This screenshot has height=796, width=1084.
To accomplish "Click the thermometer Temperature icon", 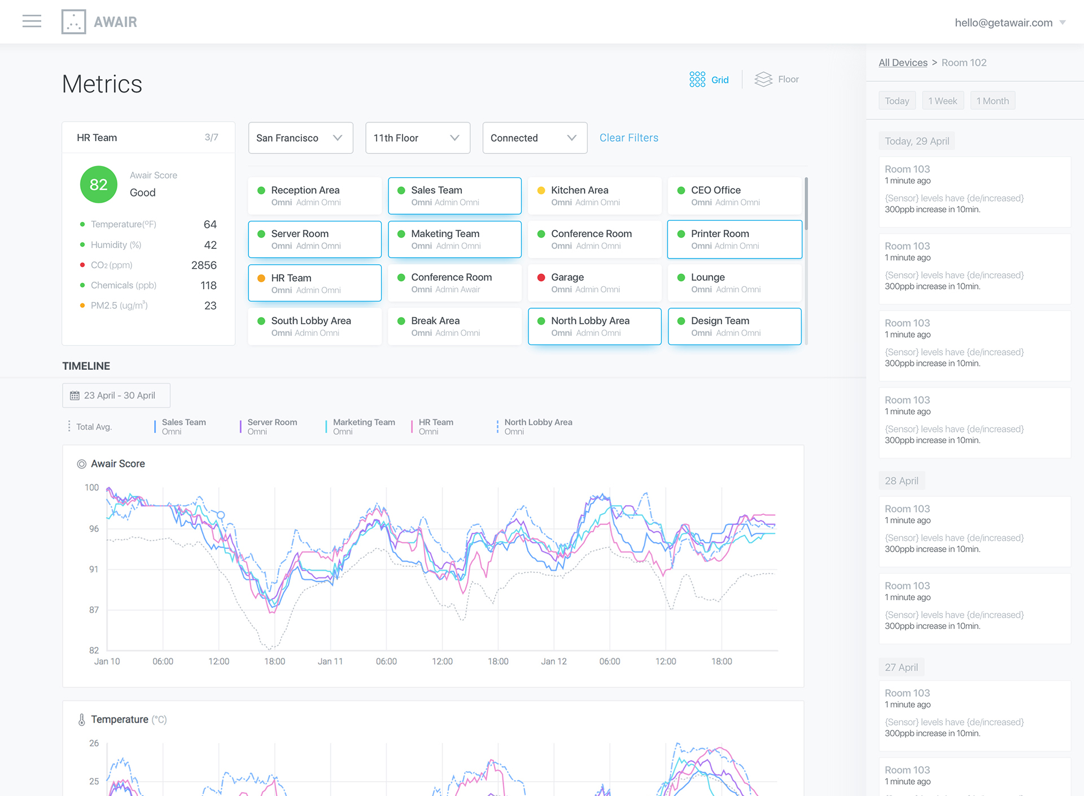I will 82,719.
